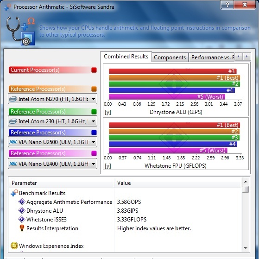This screenshot has width=259, height=259.
Task: Click the results list scrollbar thumb
Action: (x=246, y=190)
